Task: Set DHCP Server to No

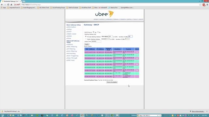Action: [x=98, y=32]
